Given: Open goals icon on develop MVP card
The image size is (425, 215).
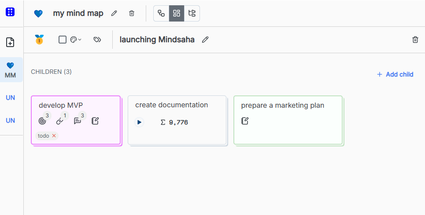Looking at the screenshot, I should point(42,121).
